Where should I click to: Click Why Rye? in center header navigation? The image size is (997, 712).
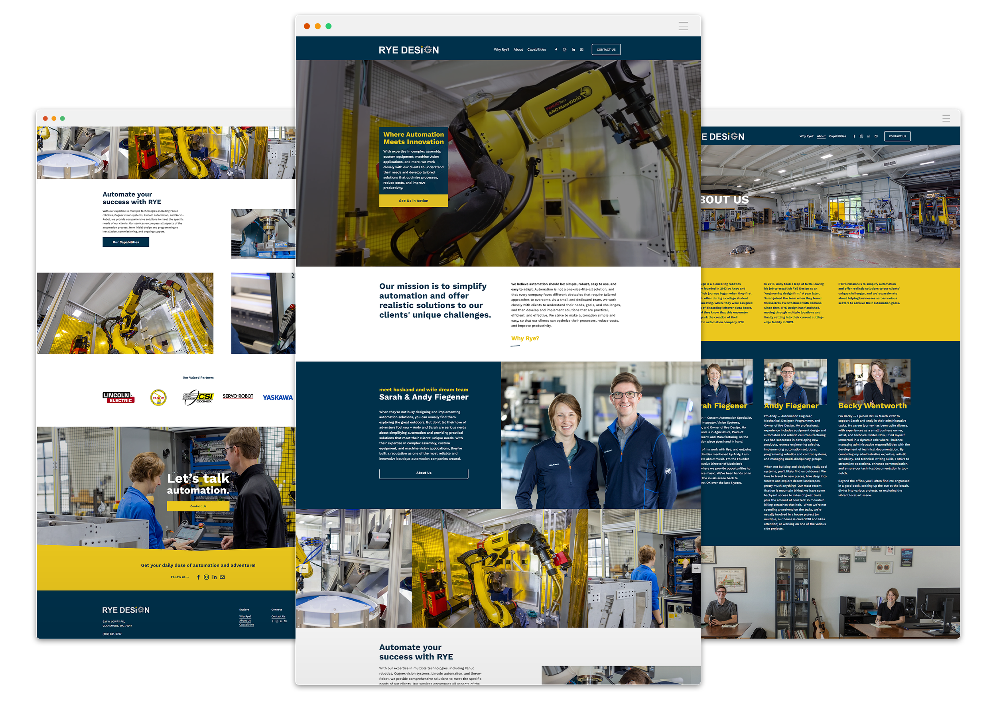pyautogui.click(x=501, y=49)
